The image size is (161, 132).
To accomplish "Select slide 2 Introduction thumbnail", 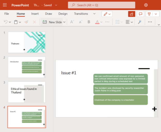I will [27, 67].
